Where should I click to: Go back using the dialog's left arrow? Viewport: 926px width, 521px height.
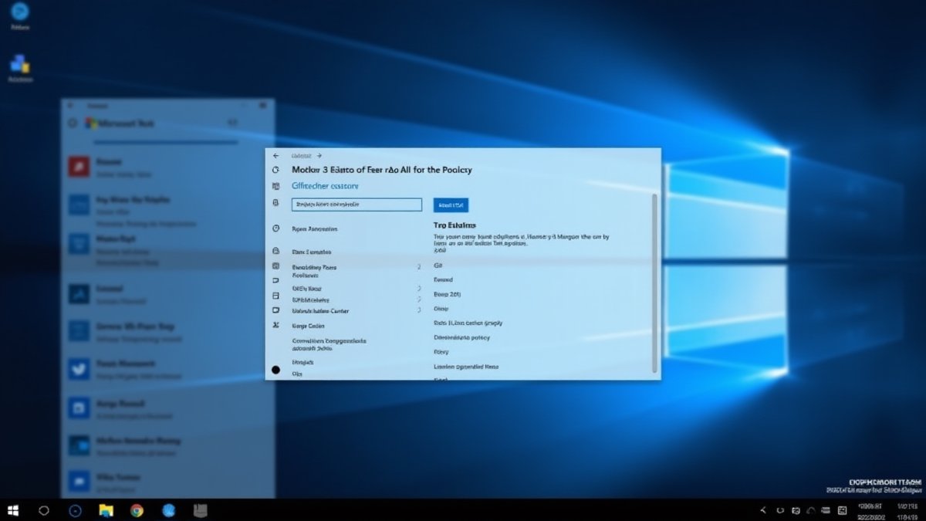pos(276,156)
